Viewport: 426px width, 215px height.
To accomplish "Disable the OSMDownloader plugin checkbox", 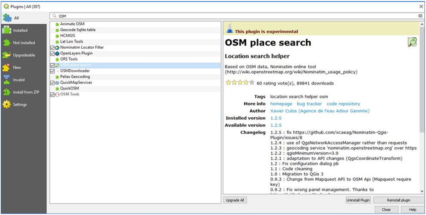I will pyautogui.click(x=52, y=70).
